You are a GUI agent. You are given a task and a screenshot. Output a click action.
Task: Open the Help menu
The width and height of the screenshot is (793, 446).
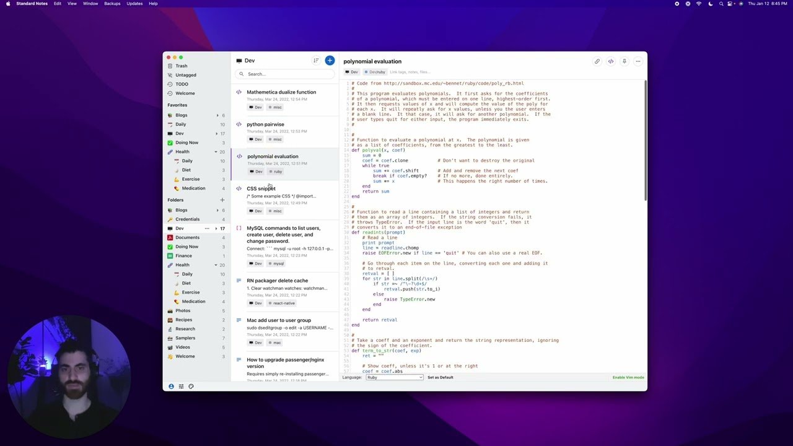pyautogui.click(x=153, y=4)
